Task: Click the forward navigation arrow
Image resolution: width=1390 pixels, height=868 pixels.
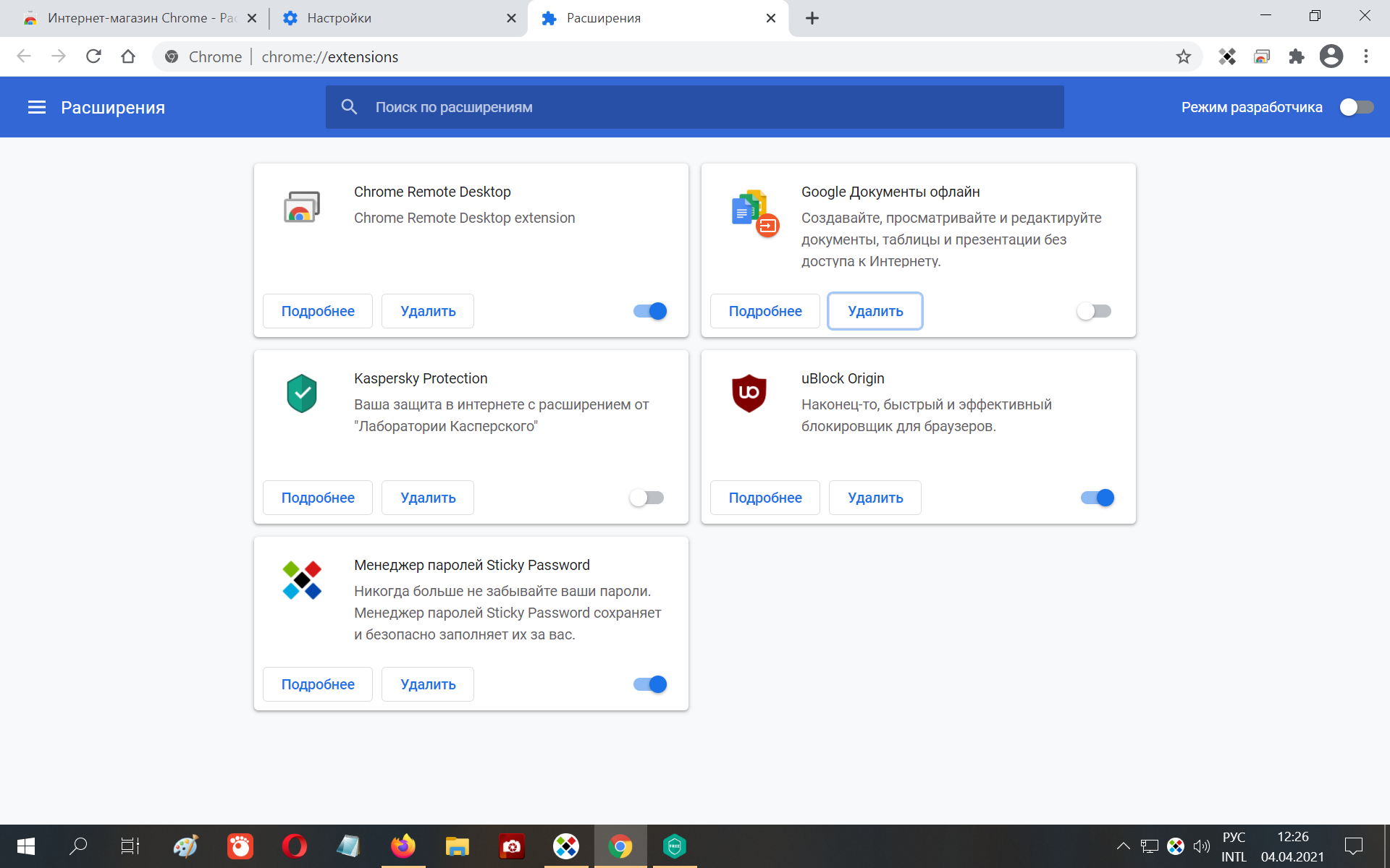Action: coord(59,56)
